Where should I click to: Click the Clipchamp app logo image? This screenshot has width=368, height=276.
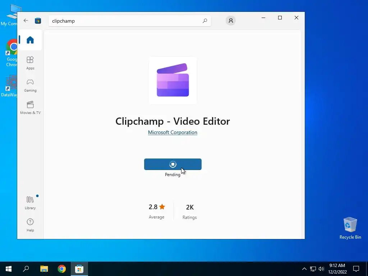tap(173, 80)
